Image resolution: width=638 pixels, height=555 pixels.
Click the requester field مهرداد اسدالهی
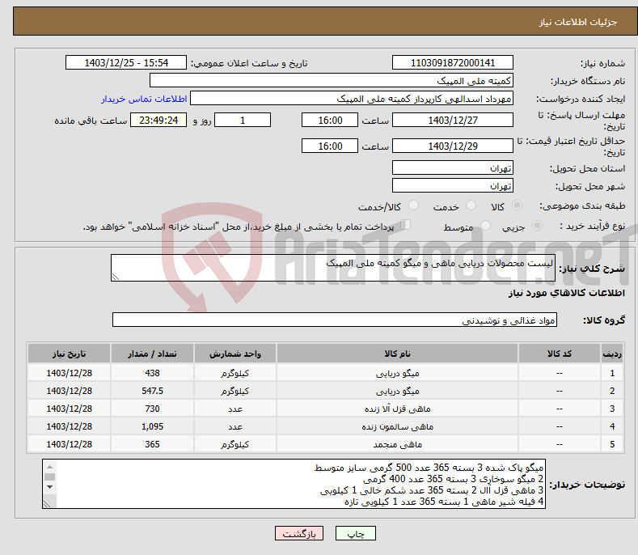coord(352,99)
